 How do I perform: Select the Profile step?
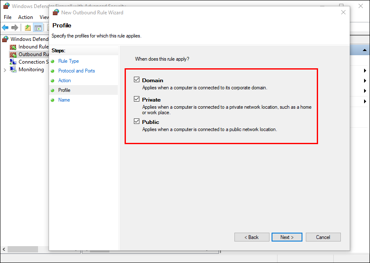[64, 90]
